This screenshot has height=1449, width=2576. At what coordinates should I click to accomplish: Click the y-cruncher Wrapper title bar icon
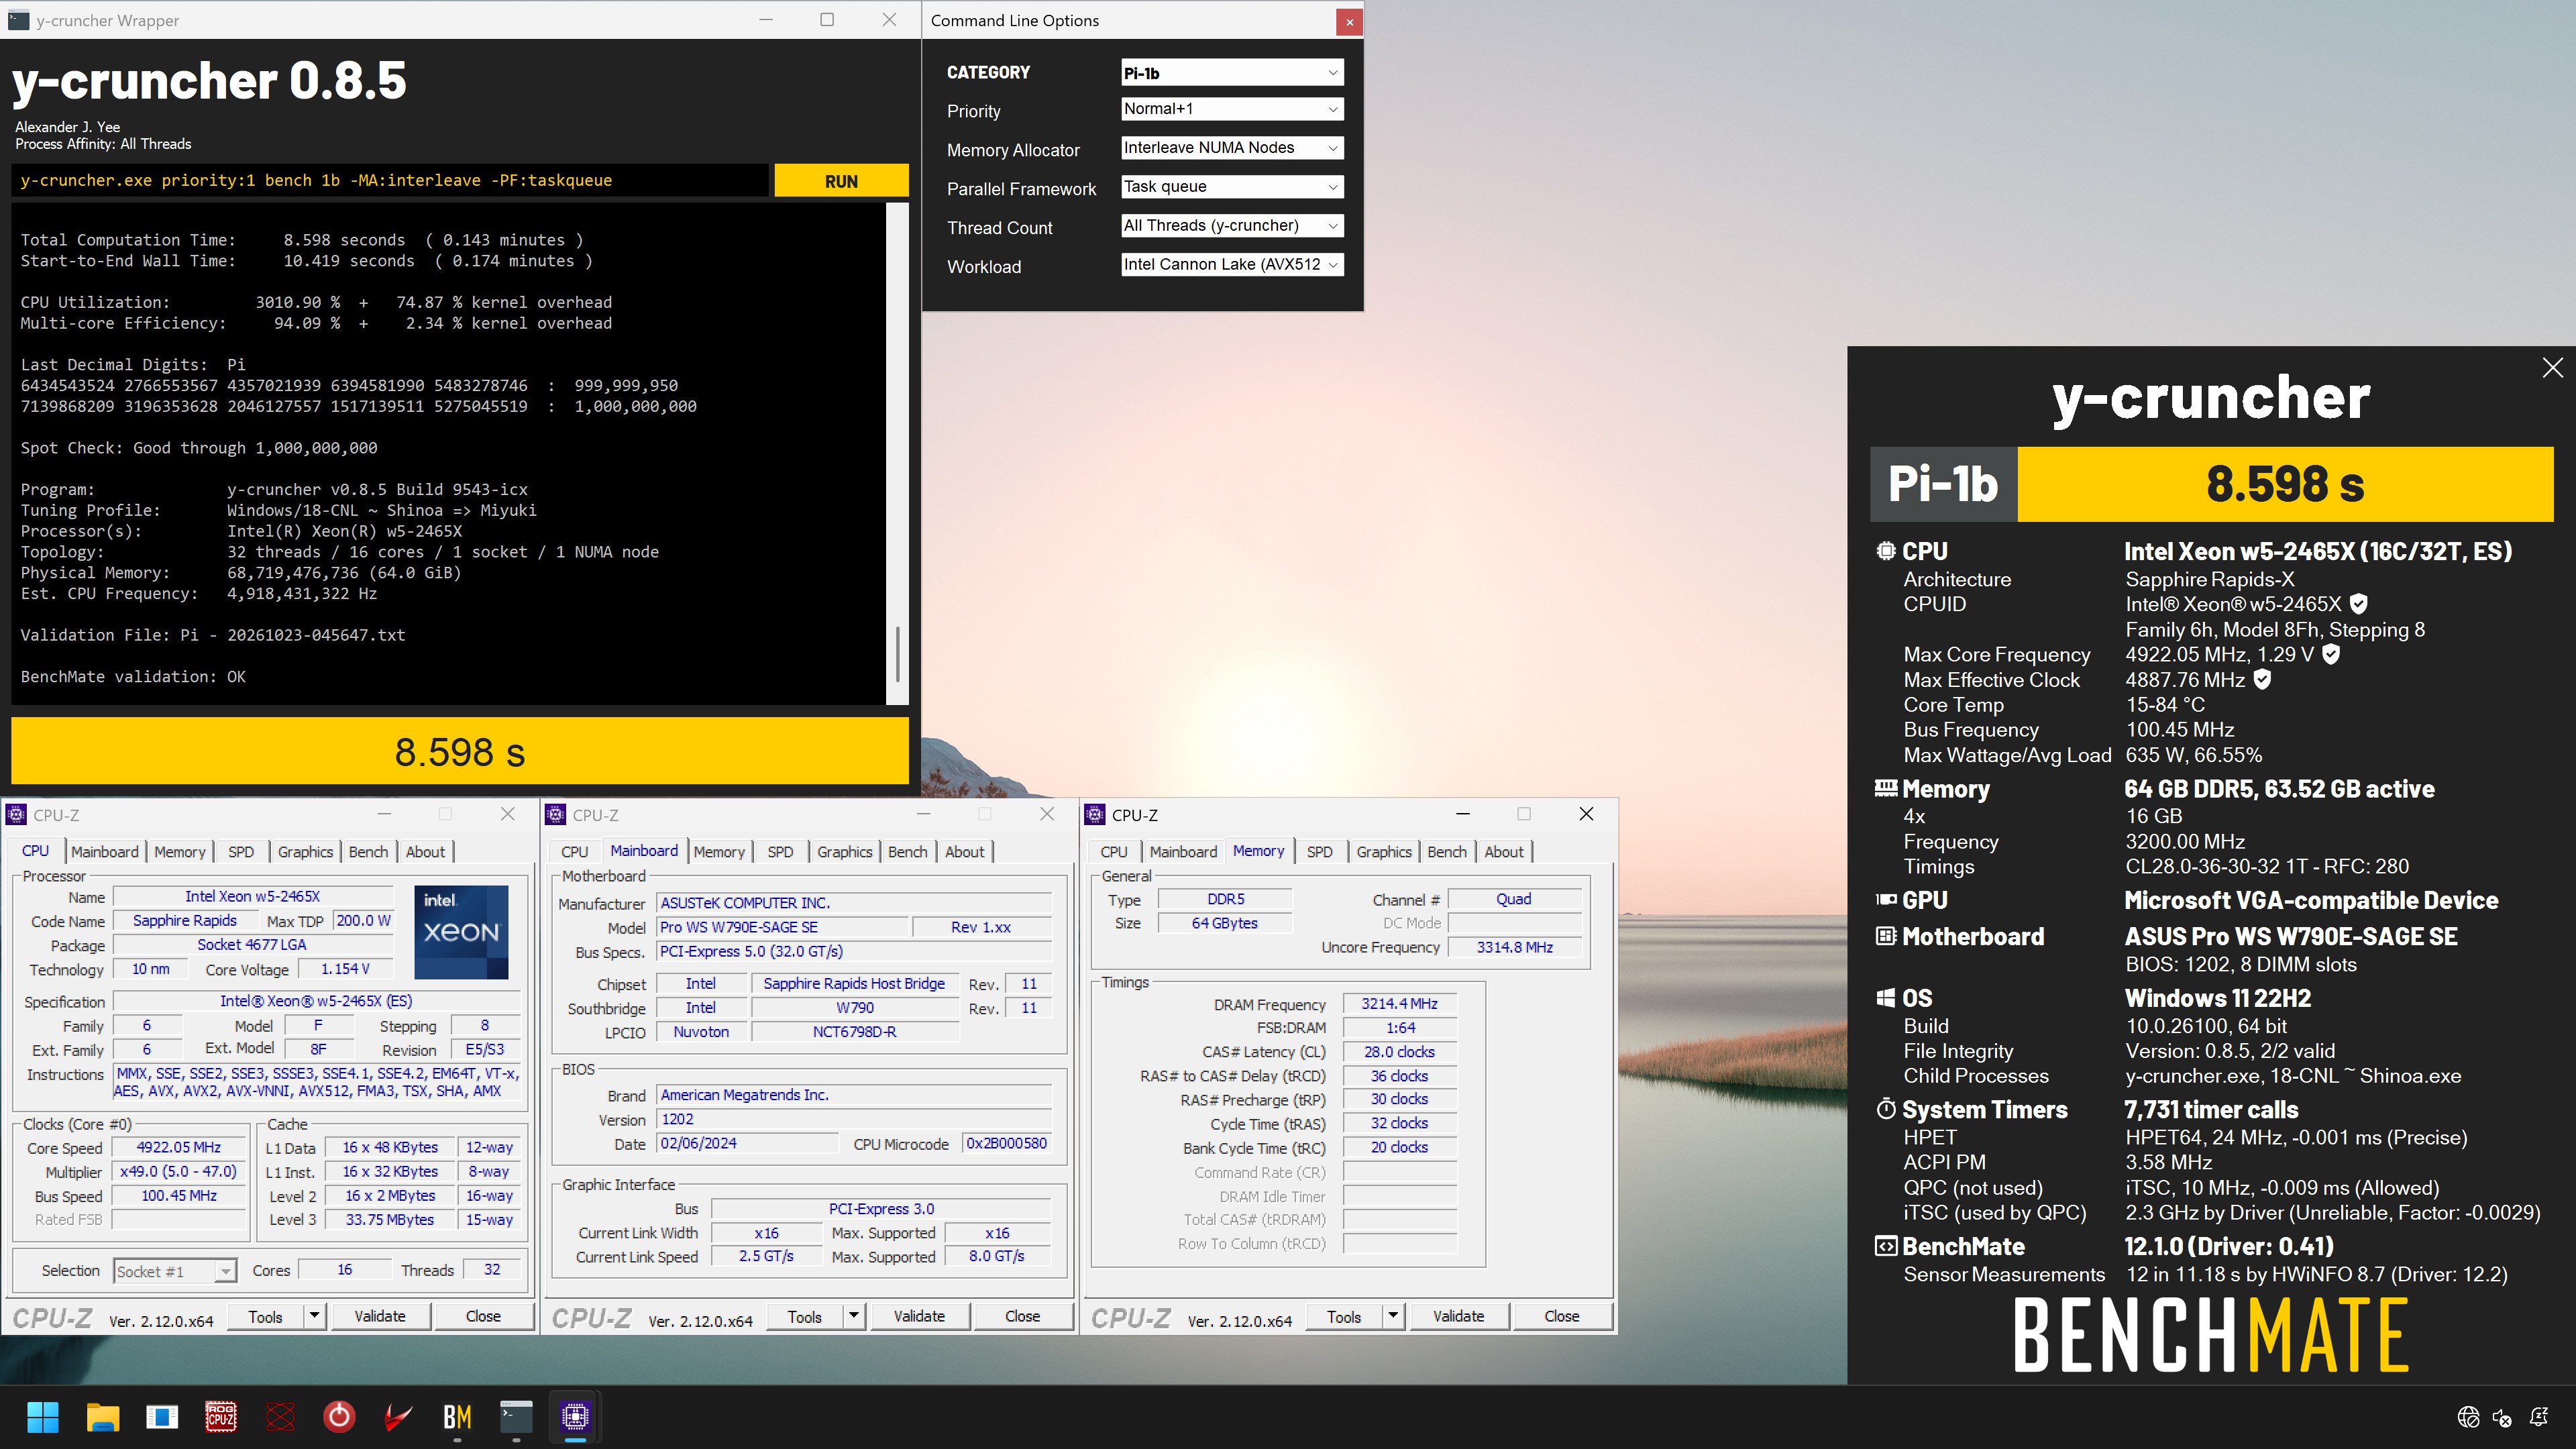19,20
